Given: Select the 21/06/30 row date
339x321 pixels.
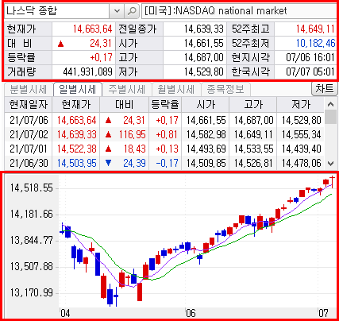Looking at the screenshot, I should pyautogui.click(x=29, y=163).
